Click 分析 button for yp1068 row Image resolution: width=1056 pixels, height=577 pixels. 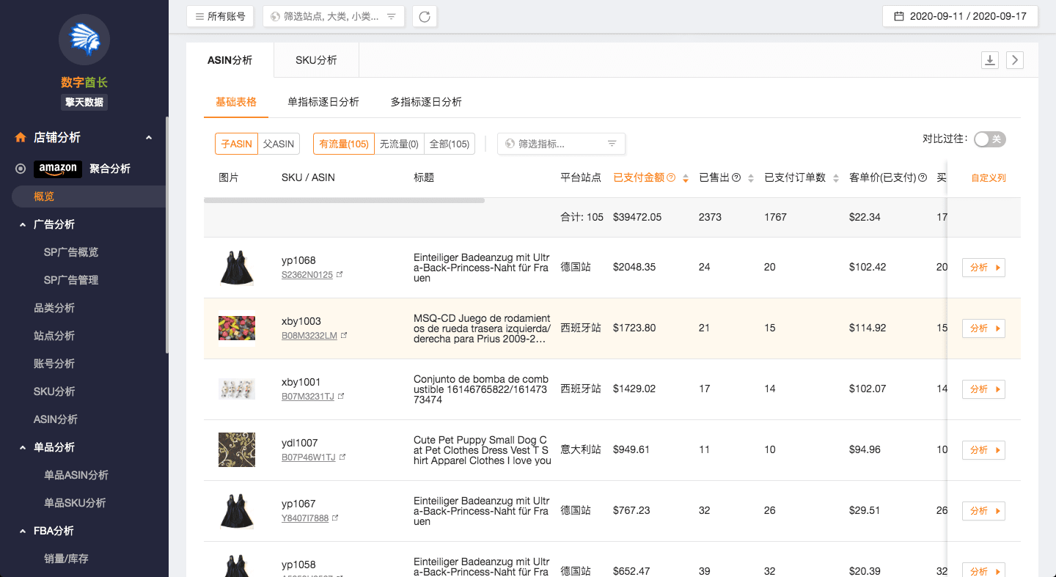[x=983, y=268]
